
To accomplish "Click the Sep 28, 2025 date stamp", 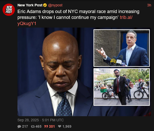I will click(x=28, y=120).
